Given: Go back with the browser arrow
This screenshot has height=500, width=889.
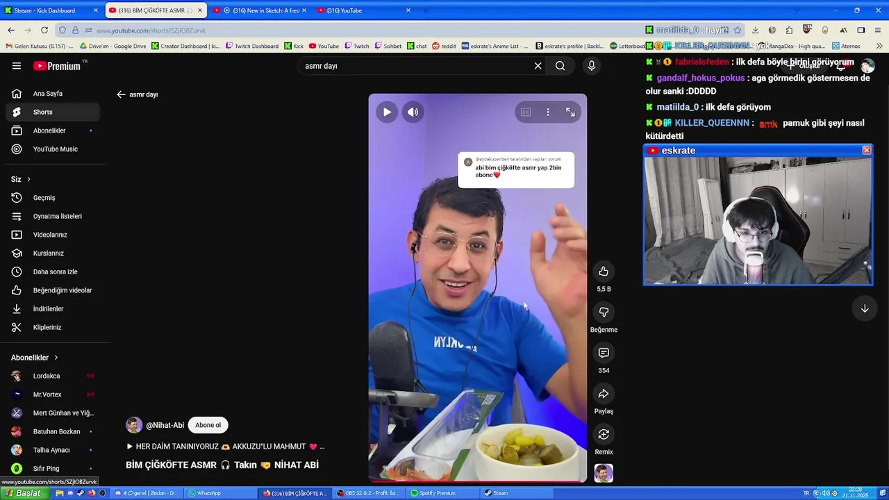Looking at the screenshot, I should [11, 31].
